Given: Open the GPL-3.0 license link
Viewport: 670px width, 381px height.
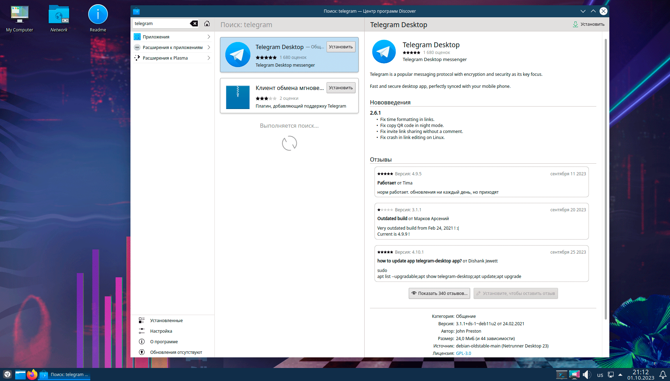Looking at the screenshot, I should pos(463,353).
